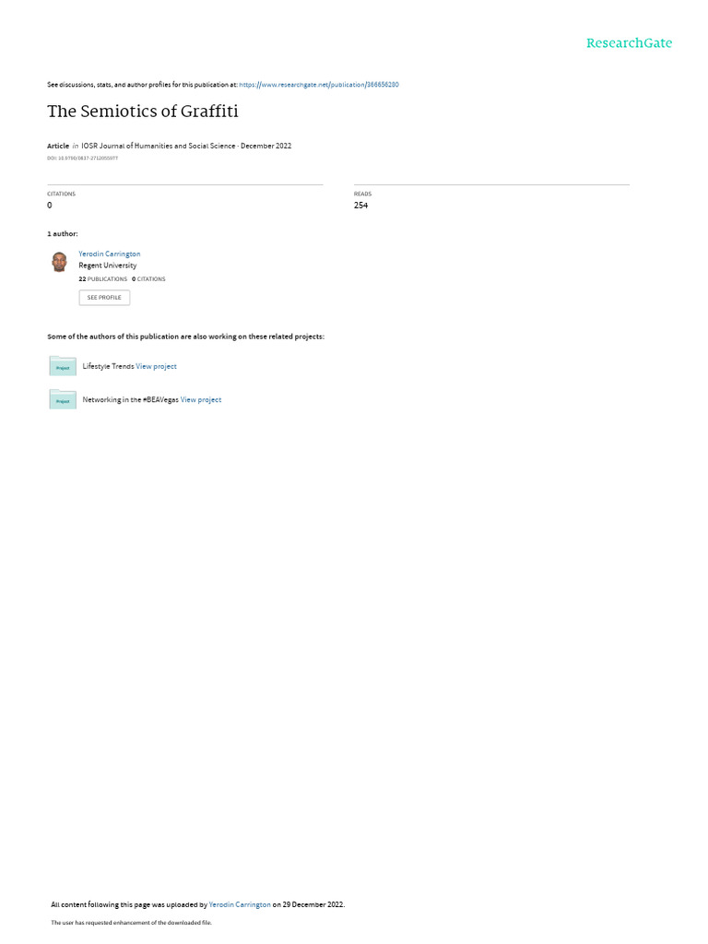The height and width of the screenshot is (944, 708).
Task: Click the 22 PUBLICATIONS author stat
Action: tap(103, 279)
